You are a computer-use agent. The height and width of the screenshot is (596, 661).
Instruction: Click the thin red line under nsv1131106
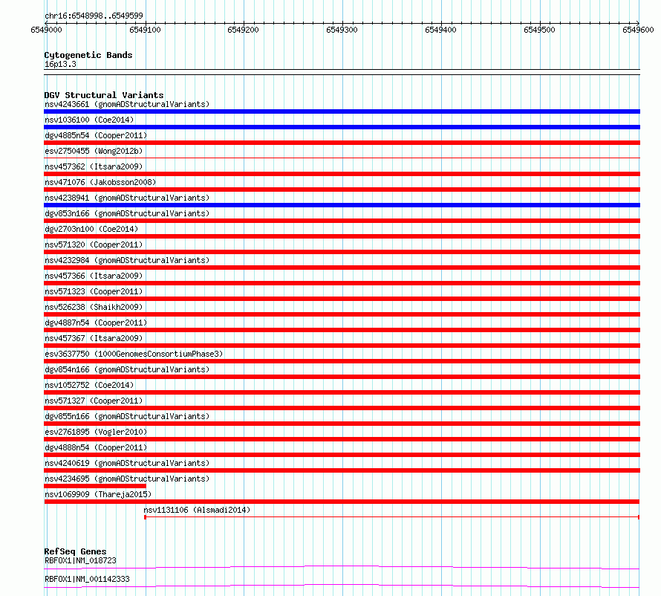392,517
